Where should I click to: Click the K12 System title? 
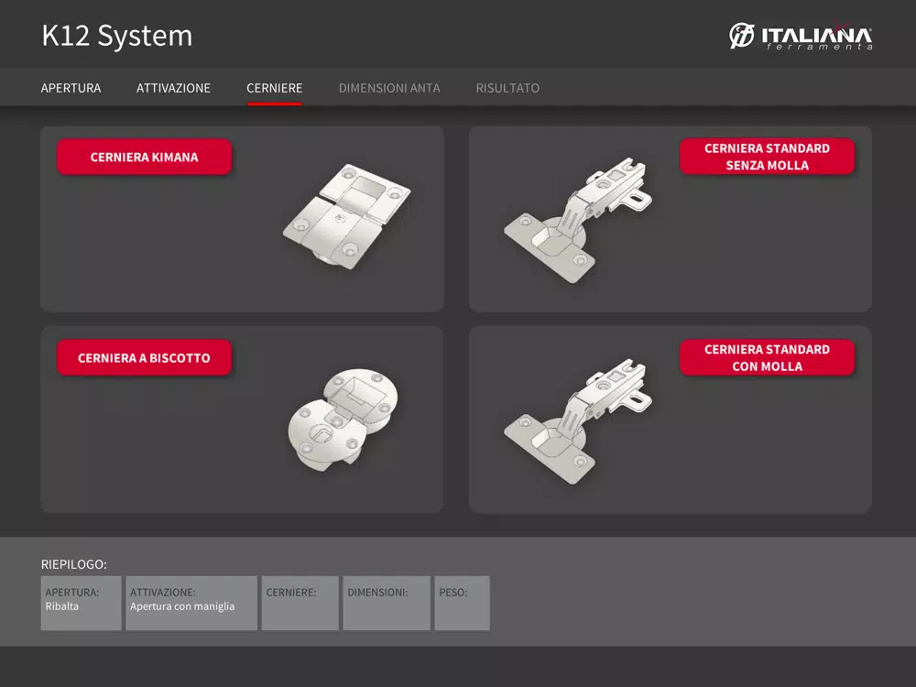point(117,37)
